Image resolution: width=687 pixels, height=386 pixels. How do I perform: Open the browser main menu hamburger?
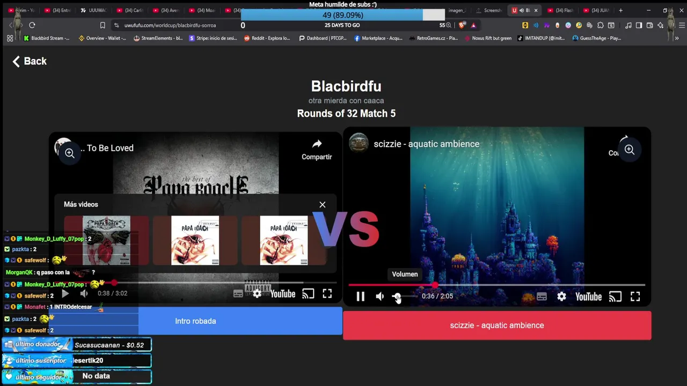point(682,25)
